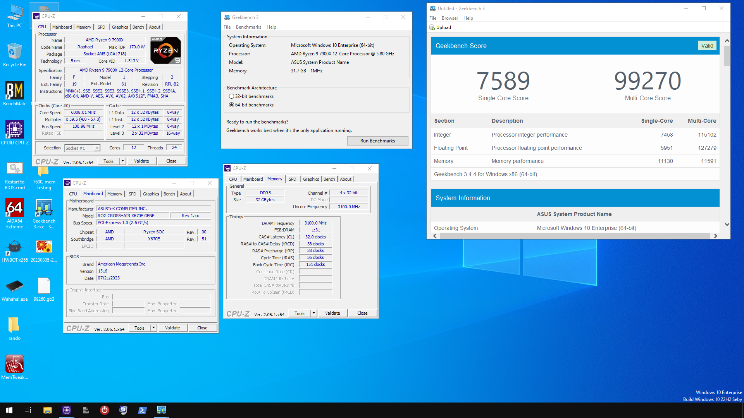Run Wahaha!.exe desktop icon
Screen dimensions: 744x418
pyautogui.click(x=14, y=290)
